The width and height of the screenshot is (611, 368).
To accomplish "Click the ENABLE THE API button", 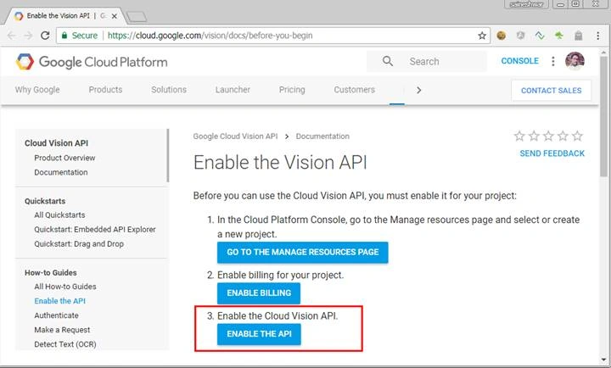I will point(259,334).
